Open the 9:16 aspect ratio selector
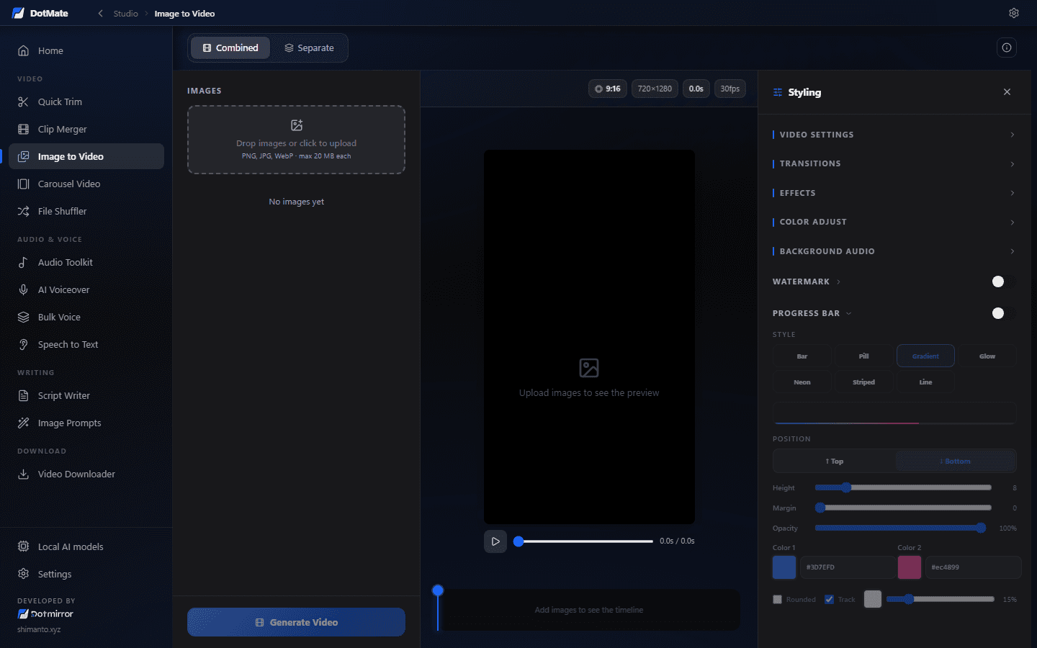Screen dimensions: 1037x648 tap(608, 89)
